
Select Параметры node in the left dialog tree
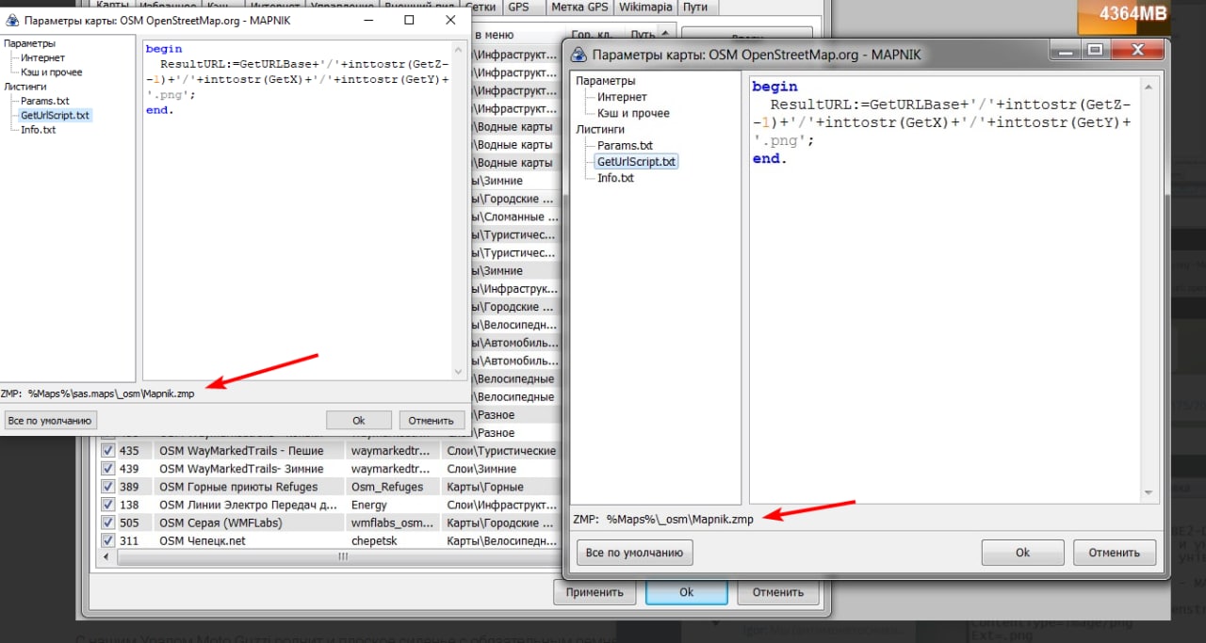[29, 43]
